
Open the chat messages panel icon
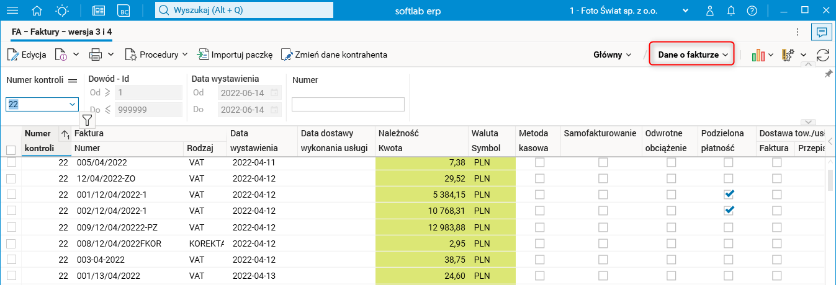[x=821, y=32]
